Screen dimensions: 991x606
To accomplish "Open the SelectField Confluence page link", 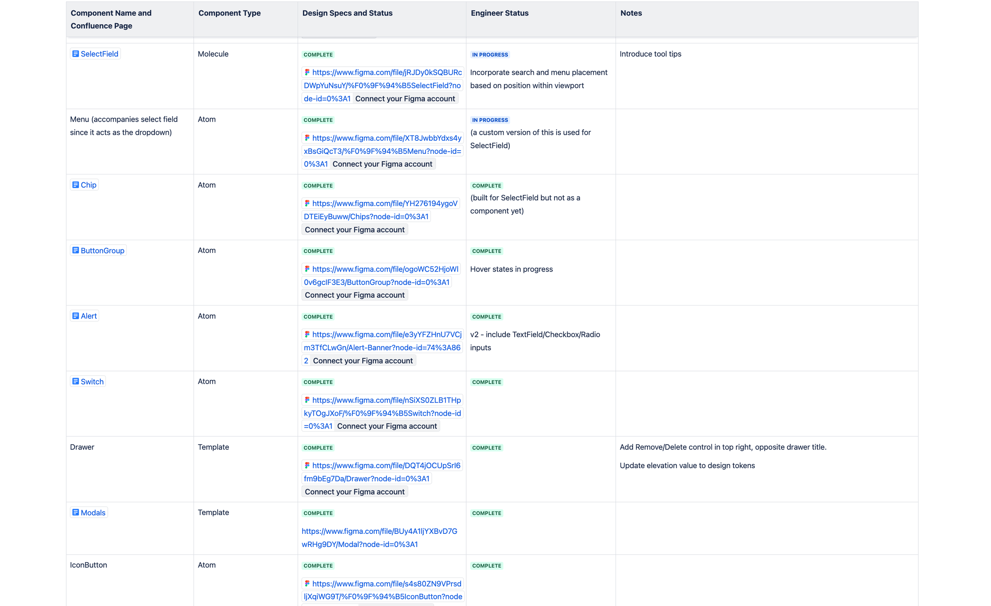I will (x=99, y=54).
